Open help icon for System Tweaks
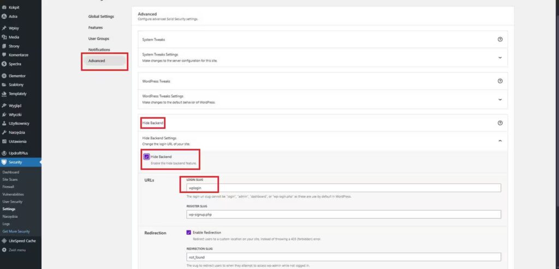 pyautogui.click(x=500, y=40)
